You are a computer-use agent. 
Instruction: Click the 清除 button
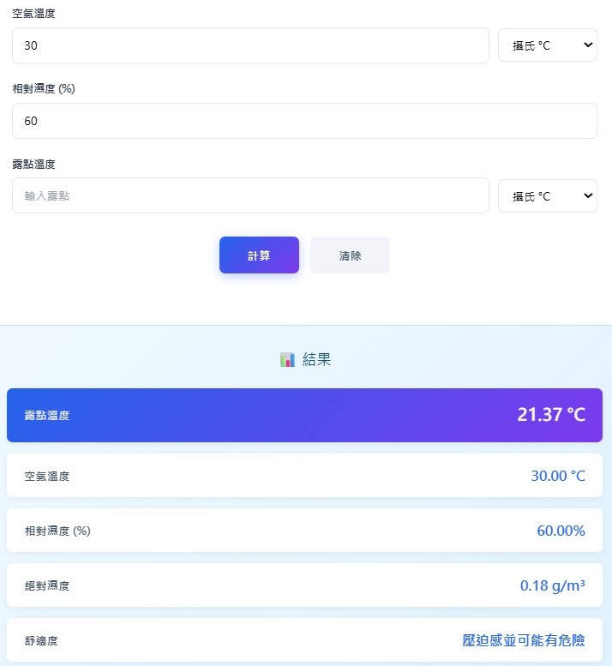pos(350,255)
